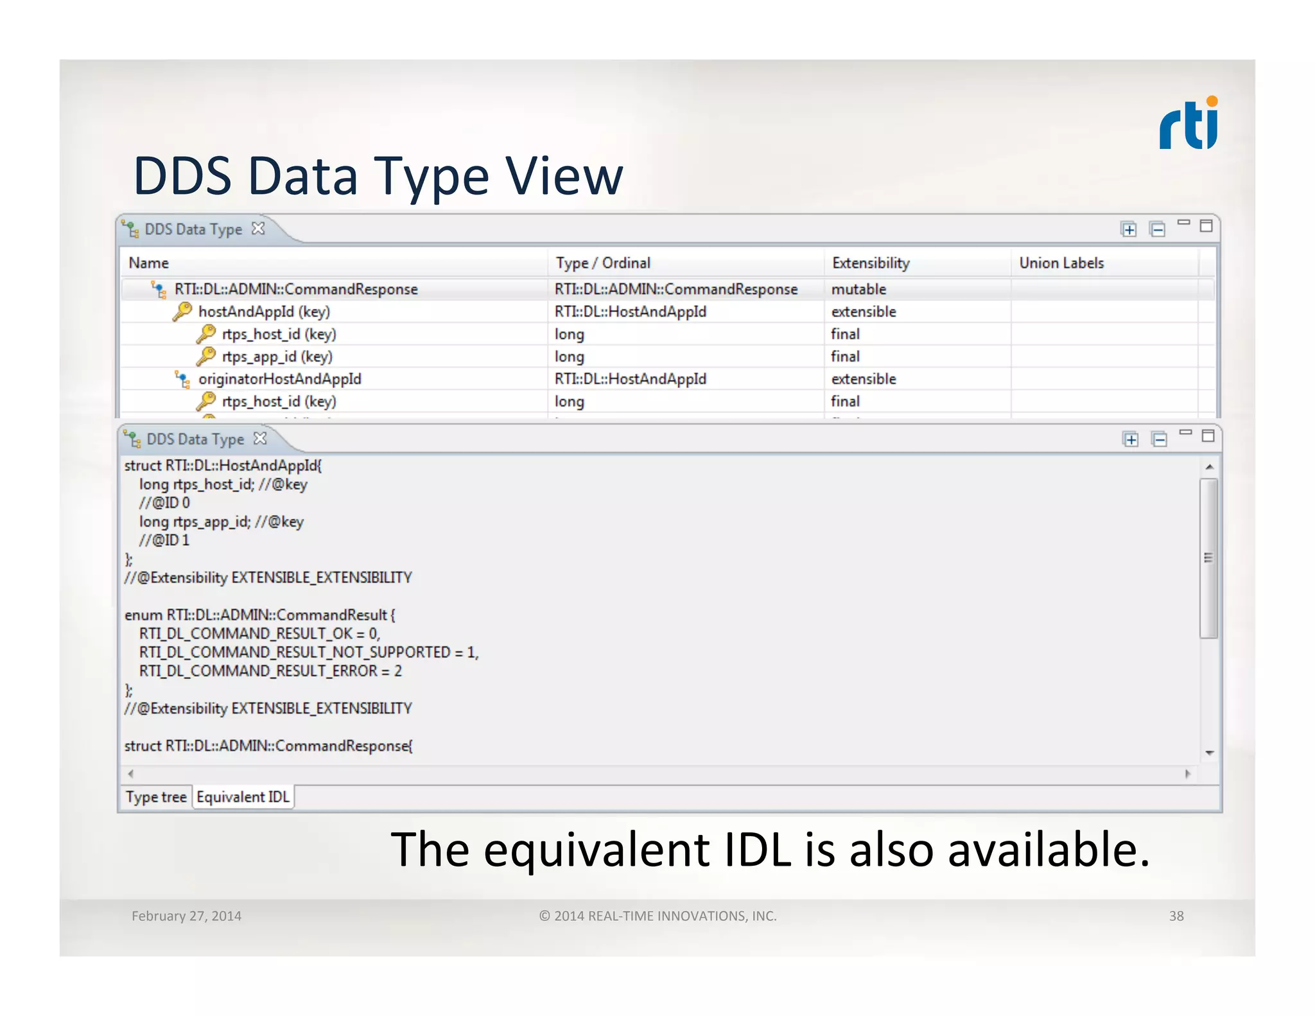
Task: Click key icon of rtps_host_id row directly below RTI::DL::HostAndAppId
Action: (206, 401)
